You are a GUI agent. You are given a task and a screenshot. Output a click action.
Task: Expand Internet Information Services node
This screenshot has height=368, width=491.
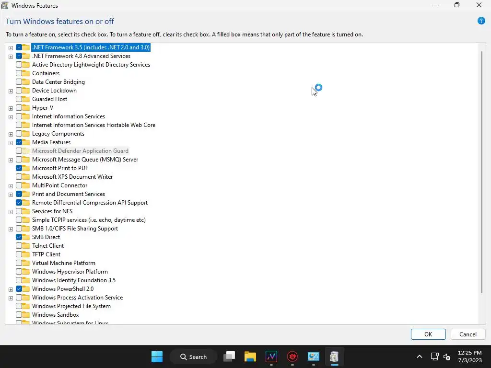[x=11, y=117]
